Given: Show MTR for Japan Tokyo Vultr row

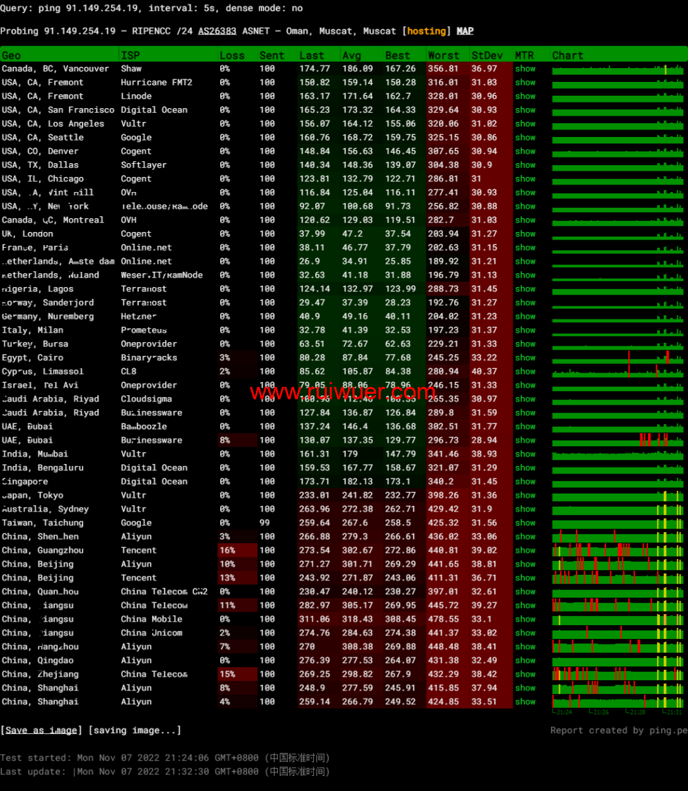Looking at the screenshot, I should click(x=525, y=496).
